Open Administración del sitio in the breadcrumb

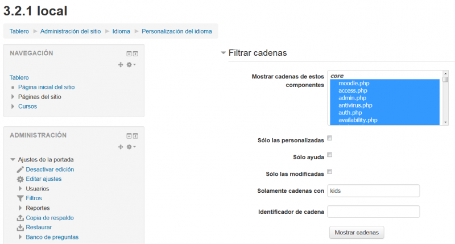71,31
